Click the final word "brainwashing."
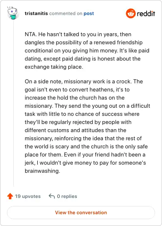This screenshot has height=226, width=162. point(43,171)
